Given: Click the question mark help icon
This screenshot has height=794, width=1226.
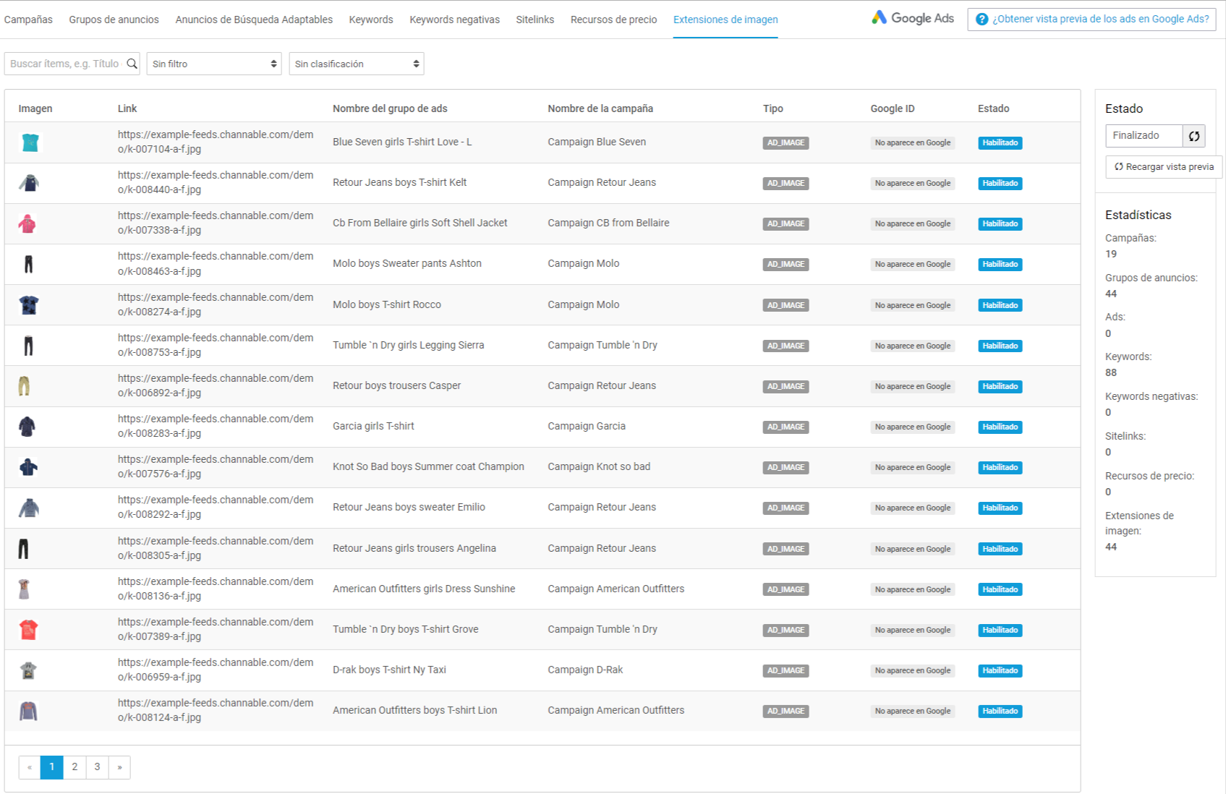Looking at the screenshot, I should pyautogui.click(x=982, y=20).
